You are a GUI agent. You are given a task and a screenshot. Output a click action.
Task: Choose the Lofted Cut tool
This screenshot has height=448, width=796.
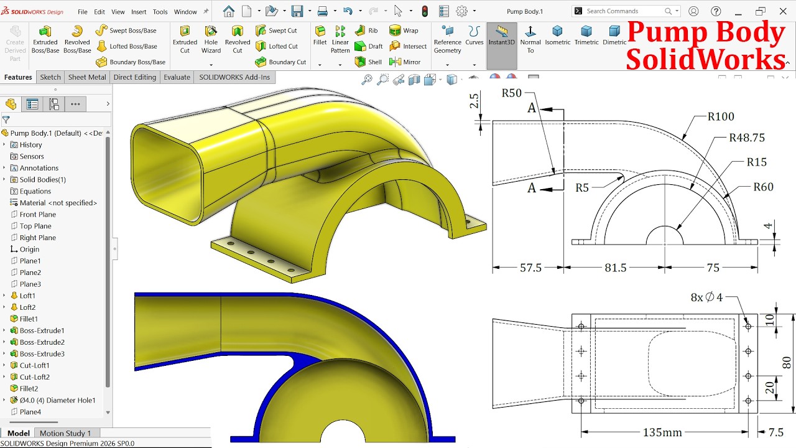277,46
